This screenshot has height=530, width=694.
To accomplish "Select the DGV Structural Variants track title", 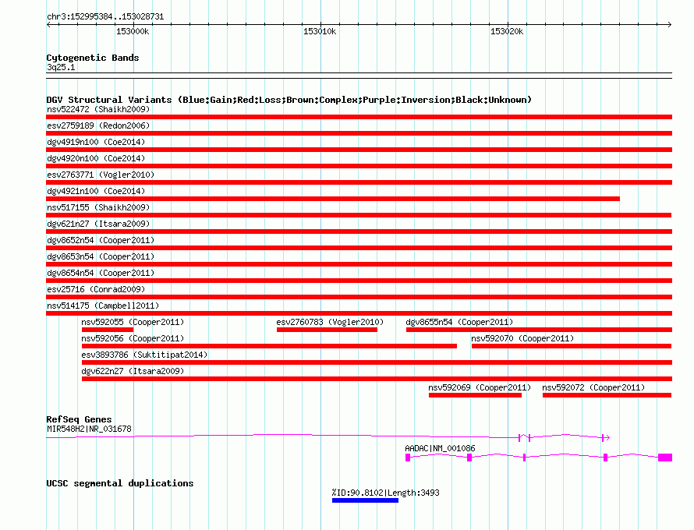I will point(289,100).
